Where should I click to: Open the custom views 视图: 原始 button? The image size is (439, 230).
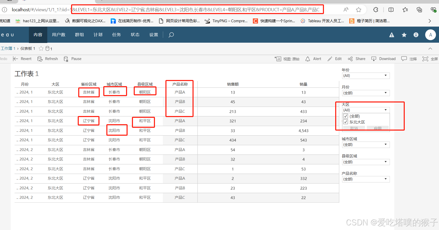pyautogui.click(x=287, y=59)
